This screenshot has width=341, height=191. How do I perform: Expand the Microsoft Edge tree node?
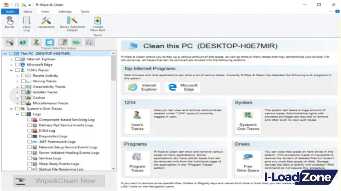coord(11,65)
